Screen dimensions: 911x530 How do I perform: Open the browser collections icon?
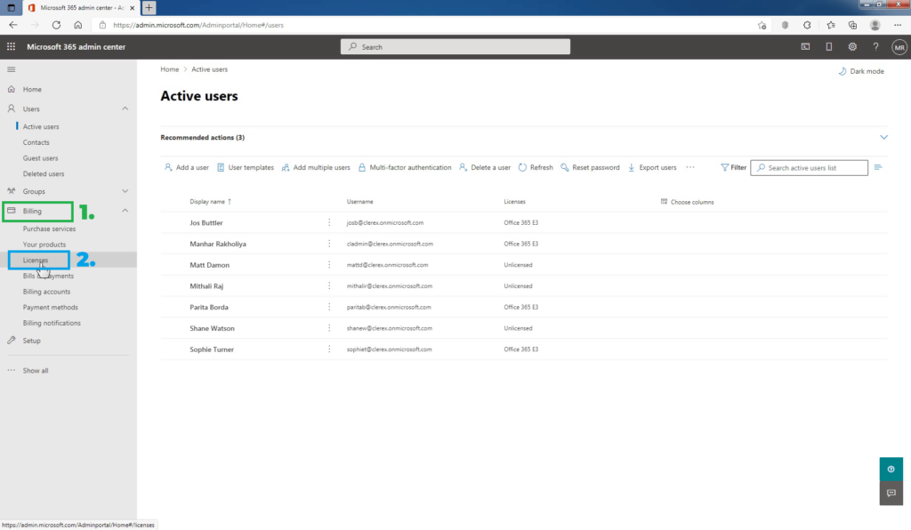(x=852, y=25)
